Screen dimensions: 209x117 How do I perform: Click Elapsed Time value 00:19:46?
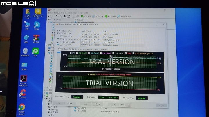coord(142,98)
